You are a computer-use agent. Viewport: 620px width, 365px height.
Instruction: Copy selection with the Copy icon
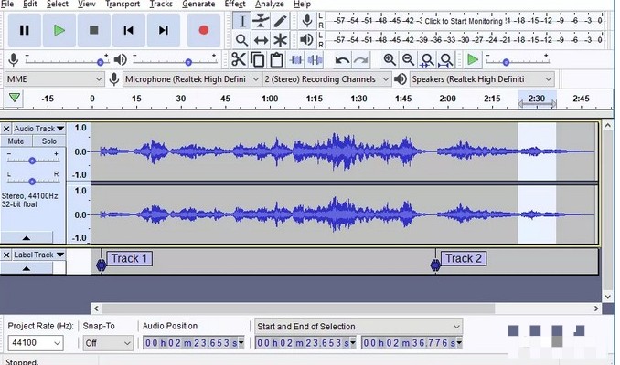257,60
